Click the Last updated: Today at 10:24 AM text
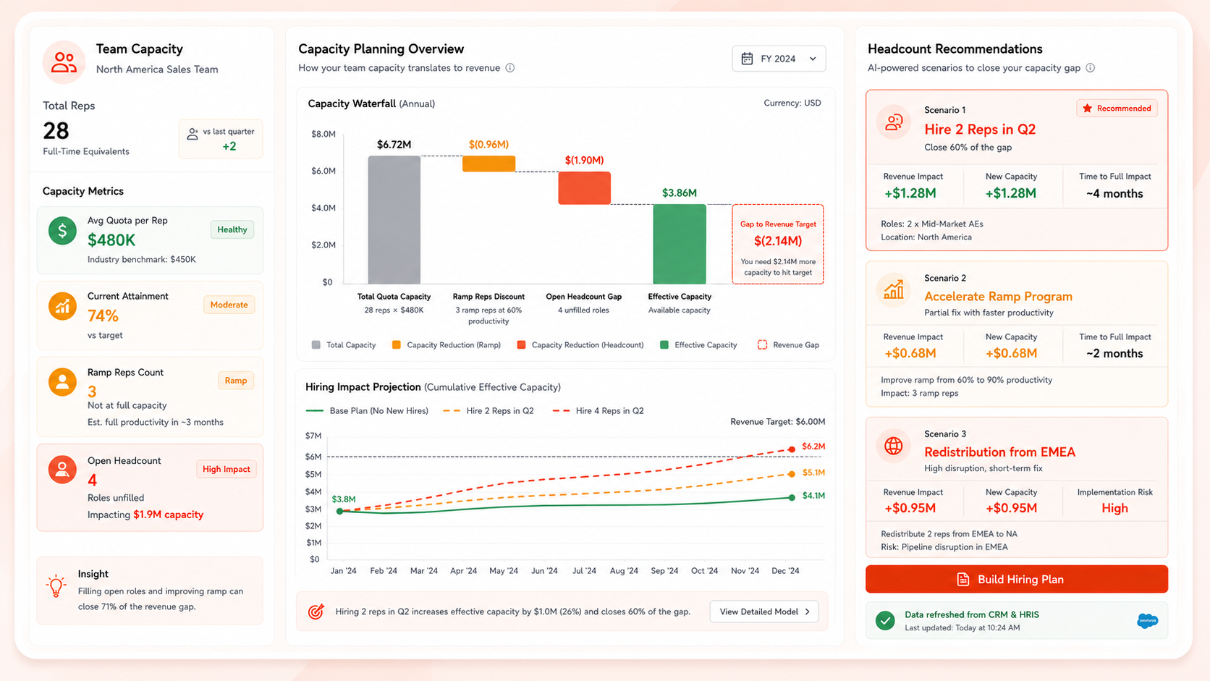 [962, 627]
